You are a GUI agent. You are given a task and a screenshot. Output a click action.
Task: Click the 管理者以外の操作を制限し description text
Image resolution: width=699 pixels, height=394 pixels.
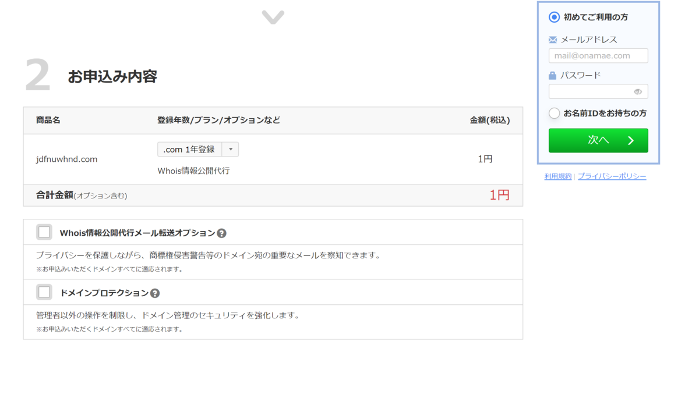tap(168, 315)
